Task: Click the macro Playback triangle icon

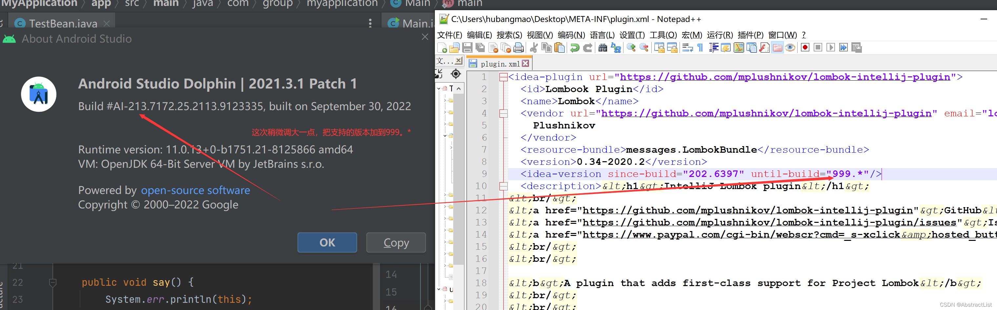Action: pyautogui.click(x=831, y=48)
